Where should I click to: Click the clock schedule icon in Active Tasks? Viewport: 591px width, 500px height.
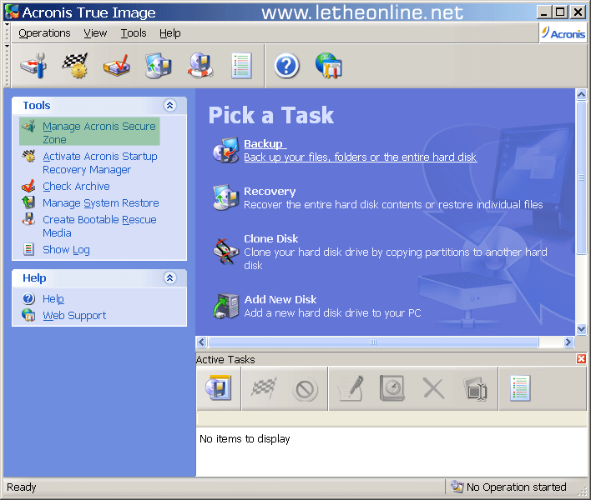[392, 387]
